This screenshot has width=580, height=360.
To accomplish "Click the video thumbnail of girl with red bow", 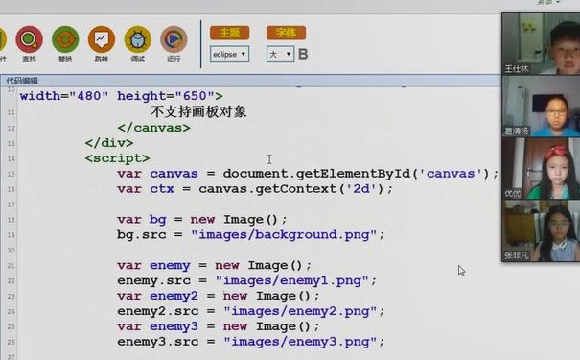I will (x=541, y=169).
